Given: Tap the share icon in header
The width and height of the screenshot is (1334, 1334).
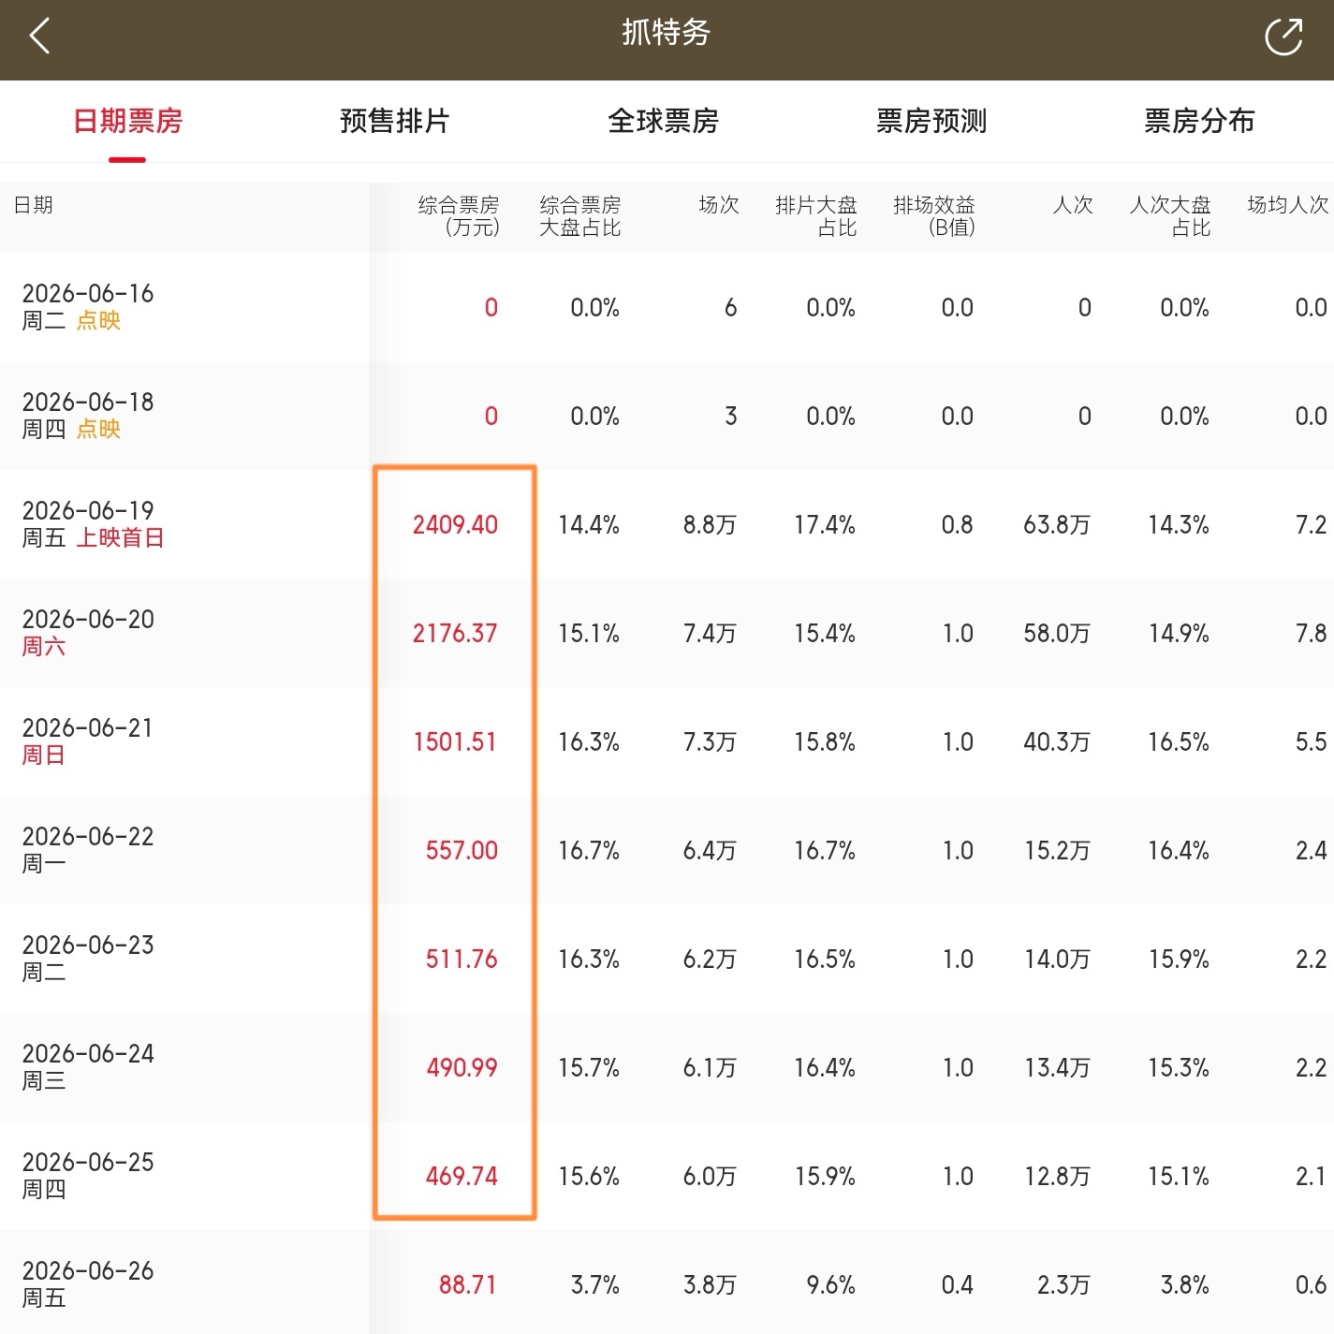Looking at the screenshot, I should click(x=1283, y=37).
